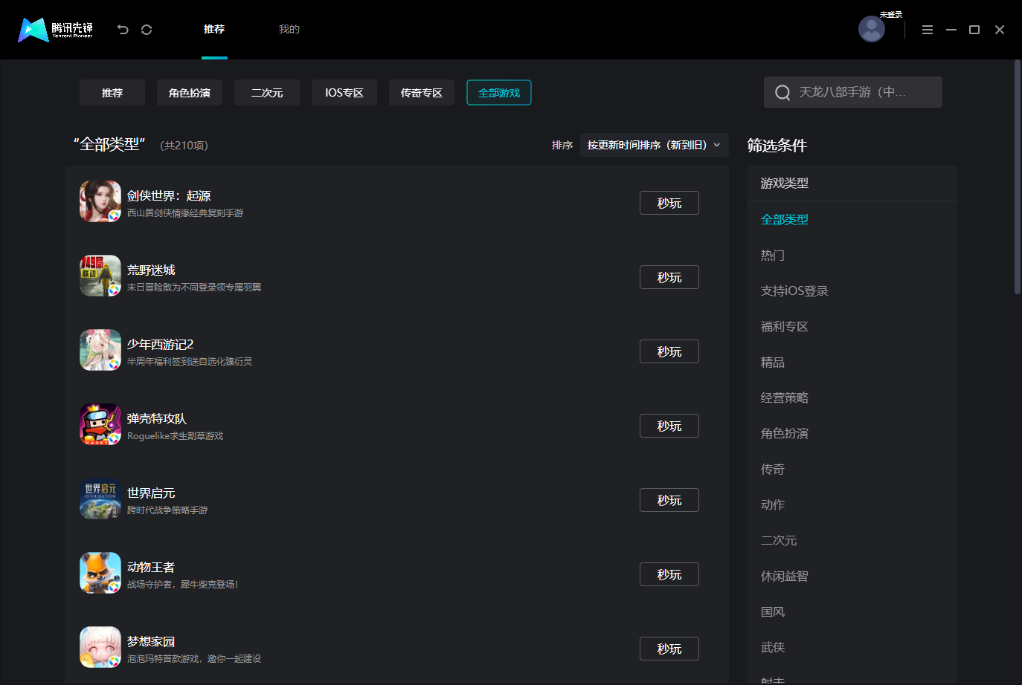Image resolution: width=1022 pixels, height=685 pixels.
Task: Click the page vertical scrollbar thumb
Action: coord(1018,177)
